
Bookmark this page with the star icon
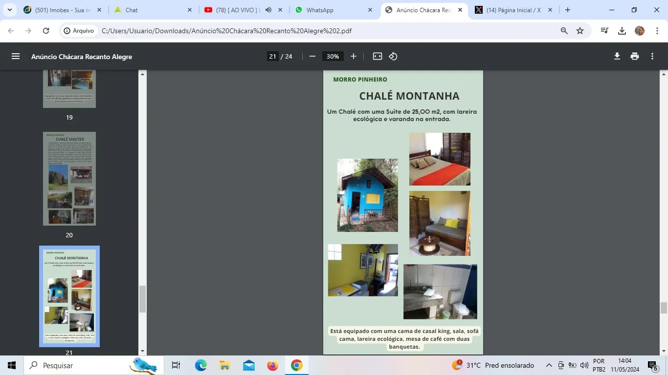pyautogui.click(x=580, y=31)
